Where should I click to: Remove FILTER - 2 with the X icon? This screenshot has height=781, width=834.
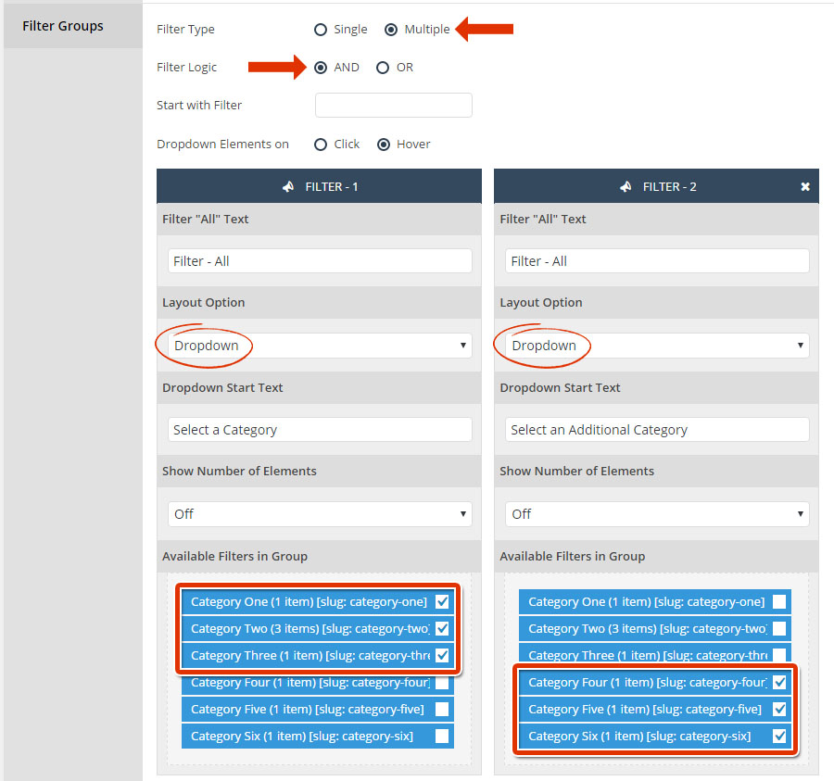point(805,186)
